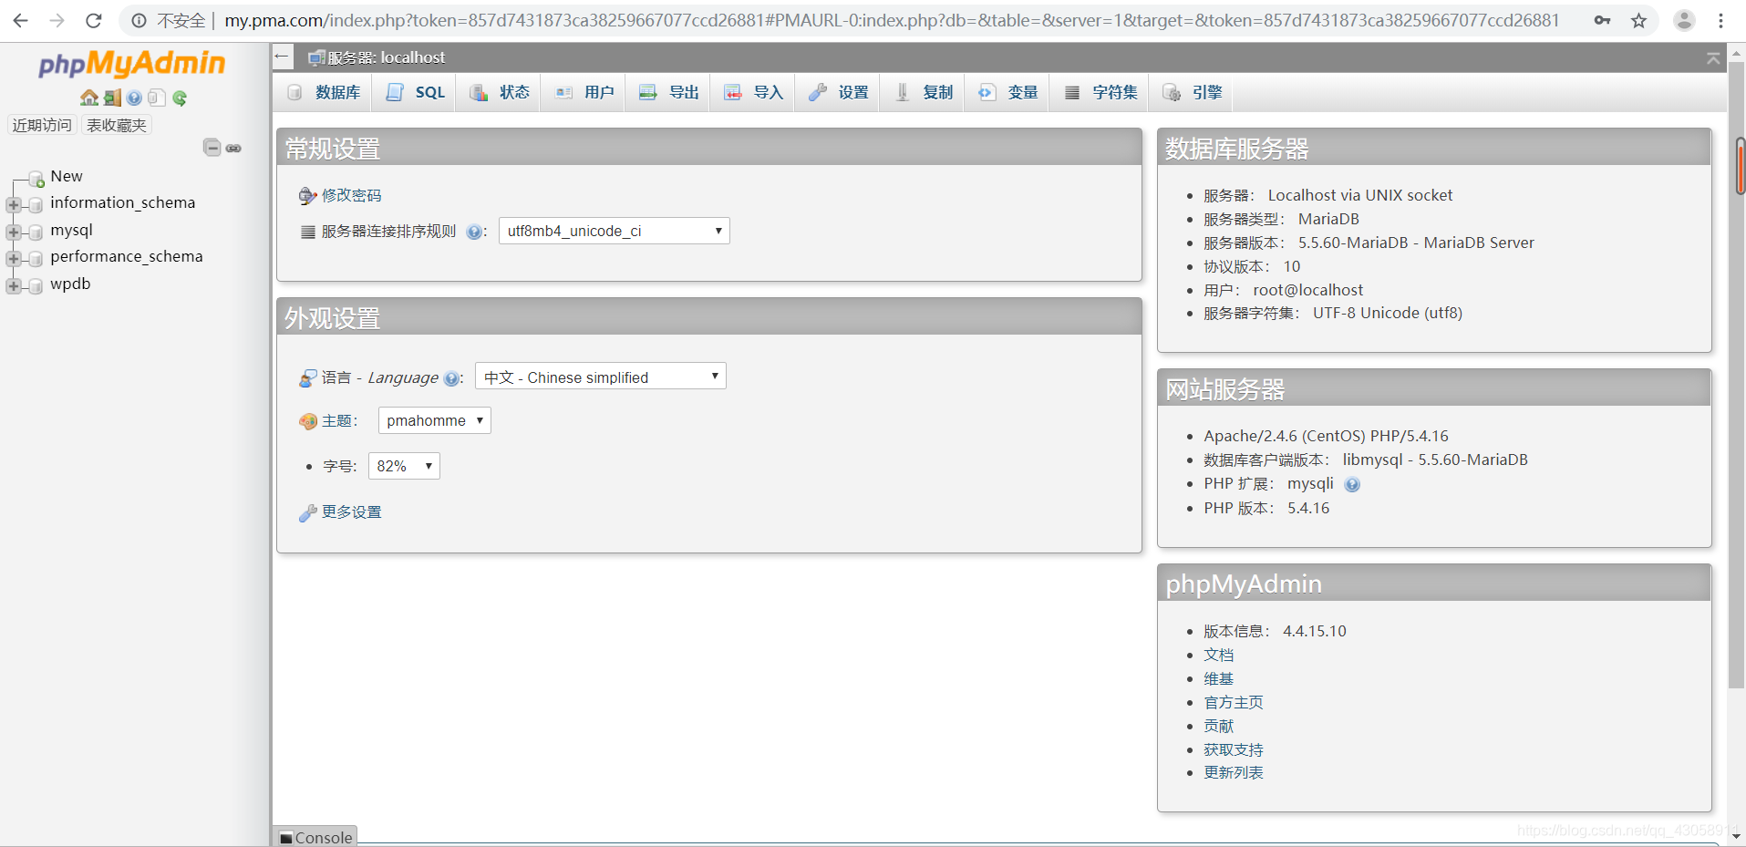Open the 复制 tab

(924, 92)
